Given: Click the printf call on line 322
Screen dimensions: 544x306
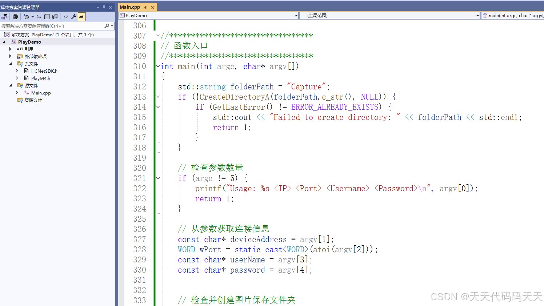Looking at the screenshot, I should tap(208, 188).
